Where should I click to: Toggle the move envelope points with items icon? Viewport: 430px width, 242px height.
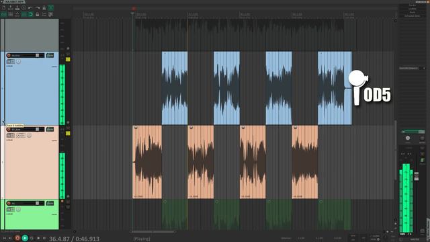click(x=17, y=14)
